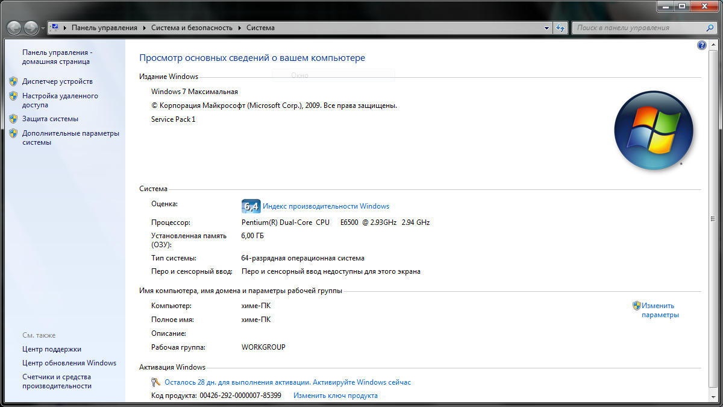The image size is (723, 407).
Task: Open the recent pages dropdown arrow
Action: click(x=43, y=28)
